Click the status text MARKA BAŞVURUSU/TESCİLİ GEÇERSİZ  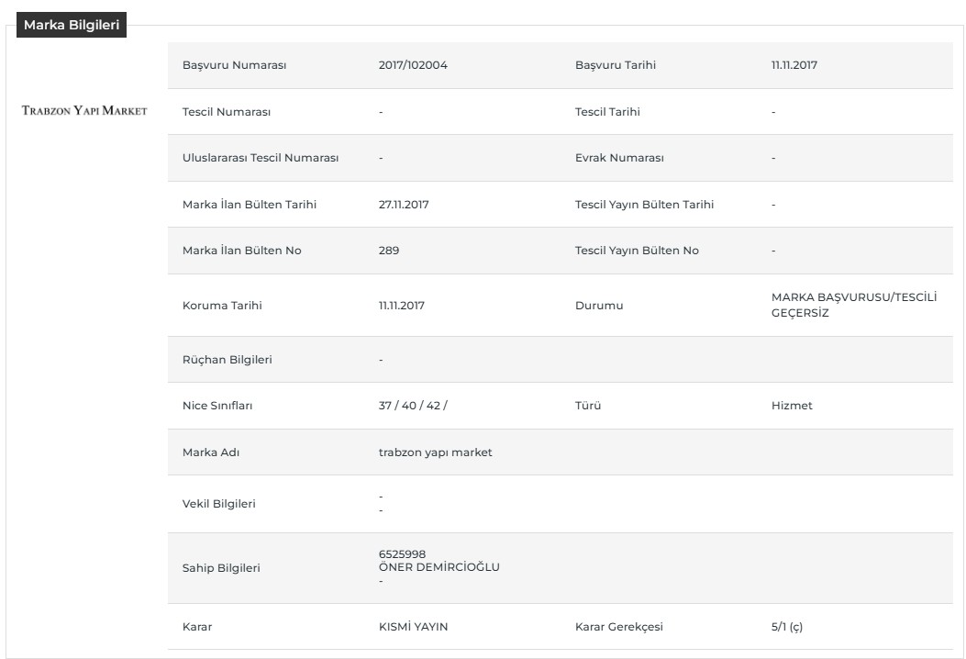[854, 305]
